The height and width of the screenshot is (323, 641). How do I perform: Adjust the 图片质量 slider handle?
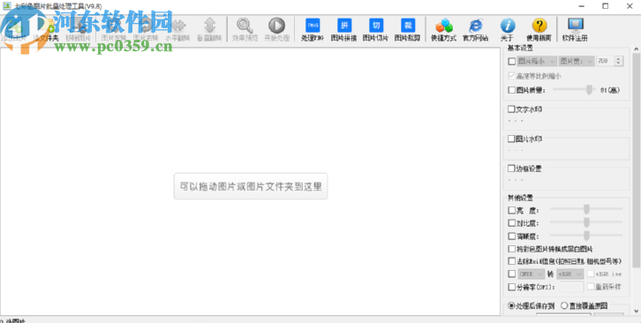pos(589,90)
